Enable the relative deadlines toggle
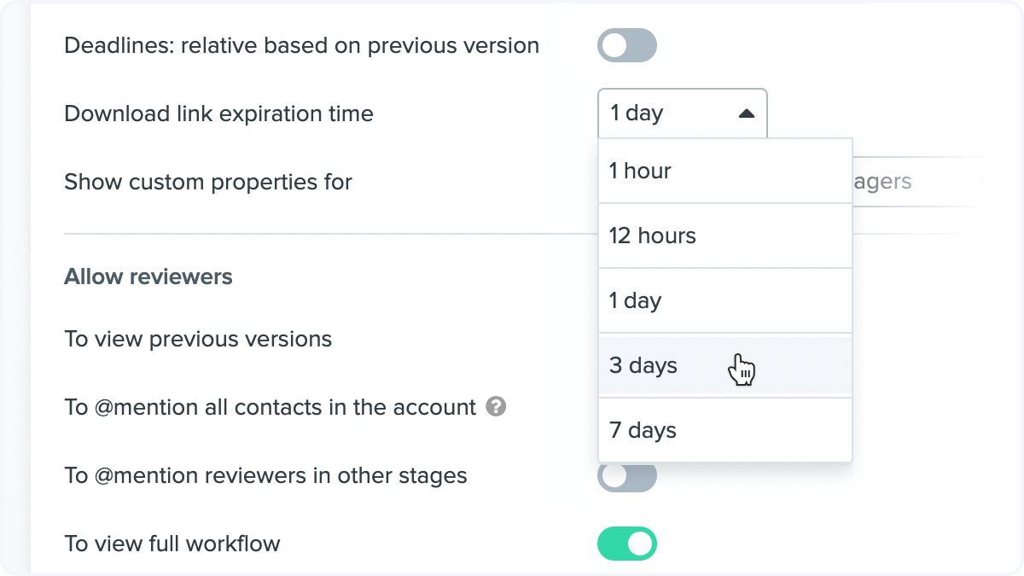This screenshot has height=576, width=1024. point(627,45)
